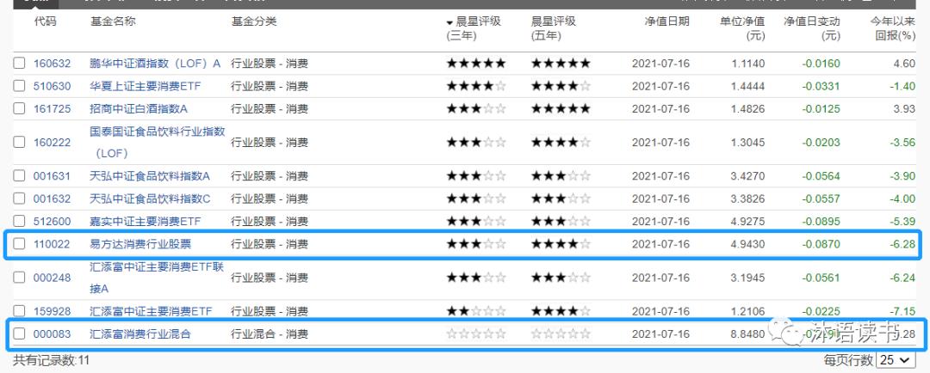The image size is (930, 373).
Task: Click the empty three-year rating for 000083
Action: coord(476,334)
